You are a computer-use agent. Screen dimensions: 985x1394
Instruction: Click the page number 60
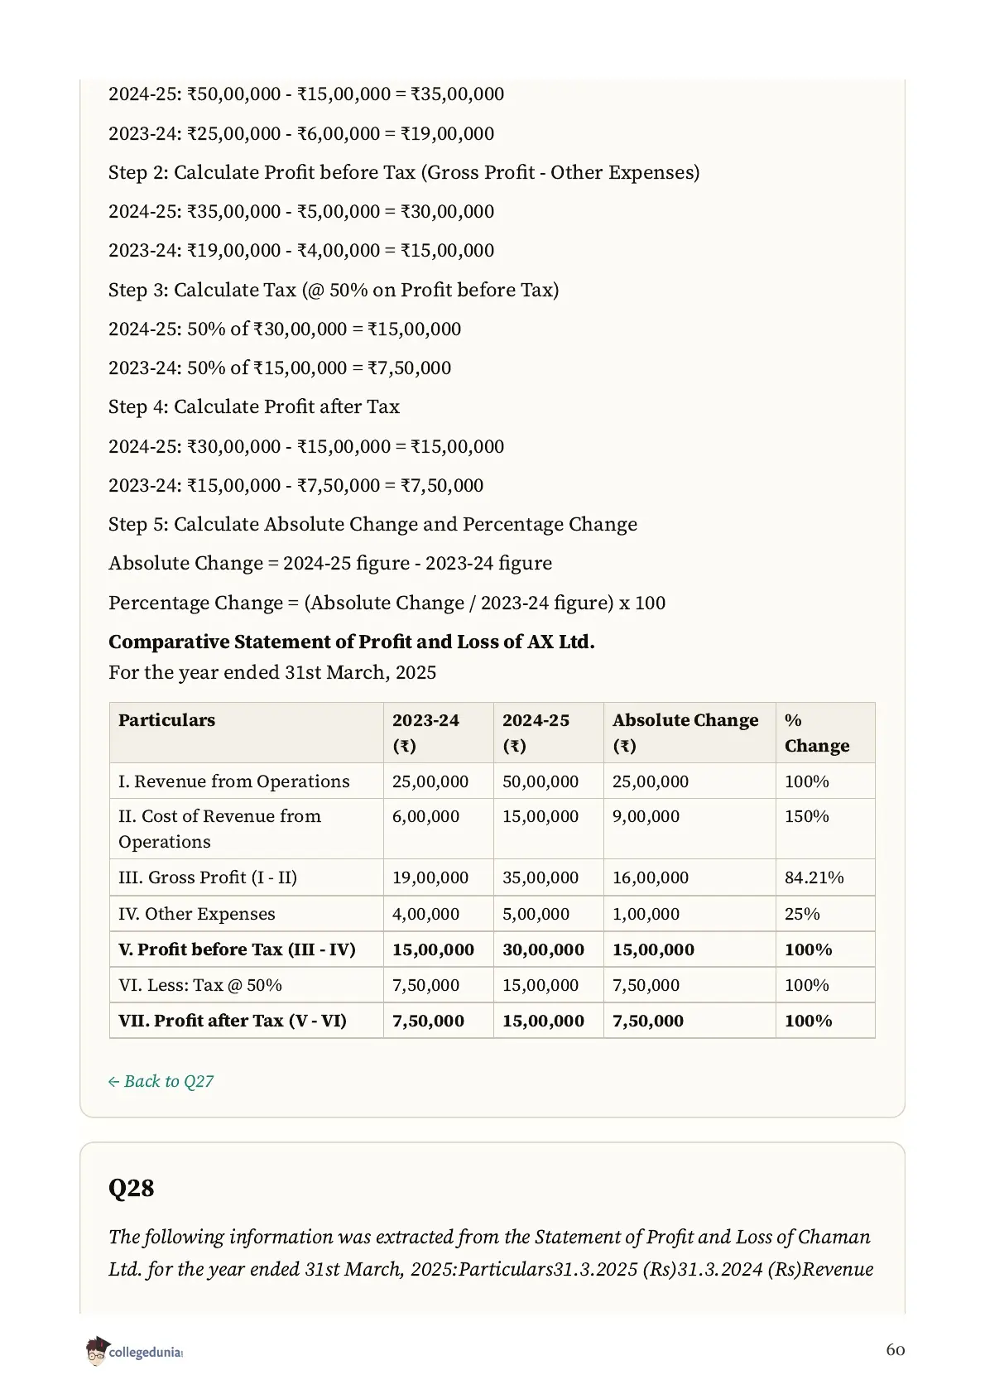[896, 1350]
